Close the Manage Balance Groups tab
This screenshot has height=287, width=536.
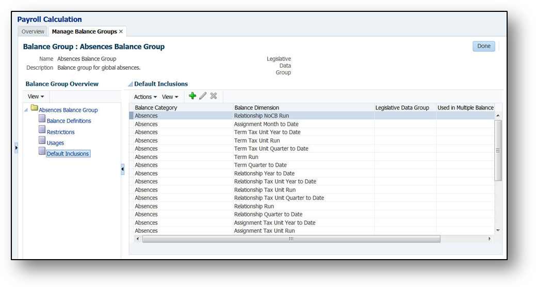[121, 31]
